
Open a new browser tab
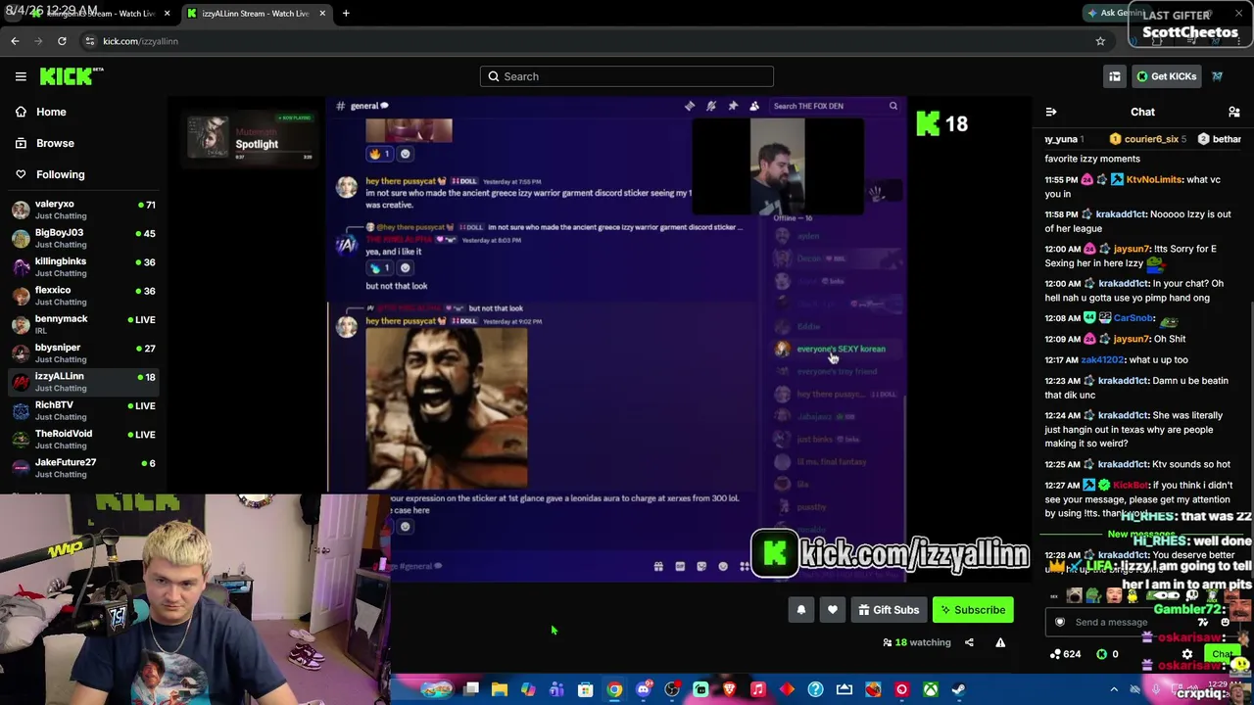point(346,14)
